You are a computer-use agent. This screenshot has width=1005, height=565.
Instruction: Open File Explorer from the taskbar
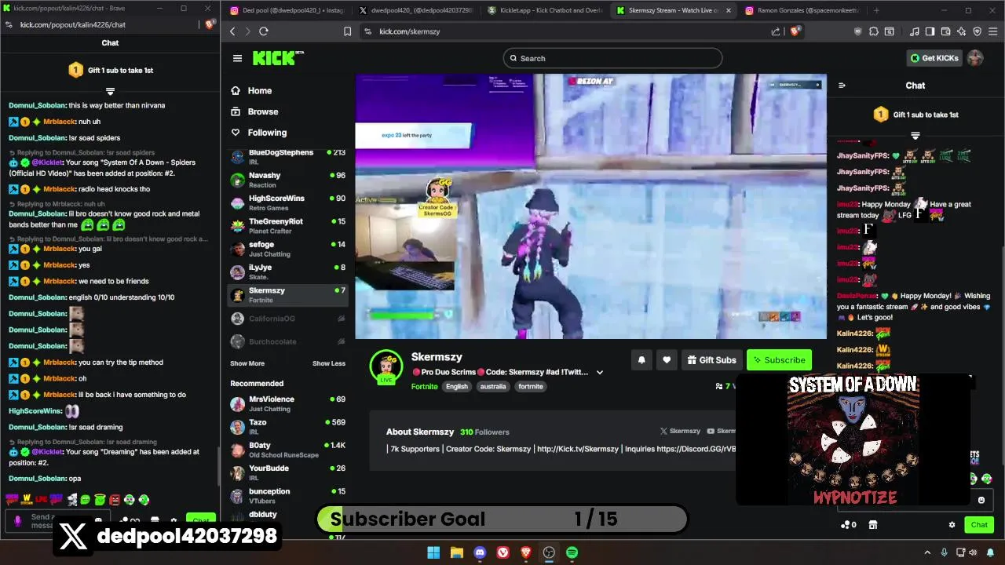(456, 552)
